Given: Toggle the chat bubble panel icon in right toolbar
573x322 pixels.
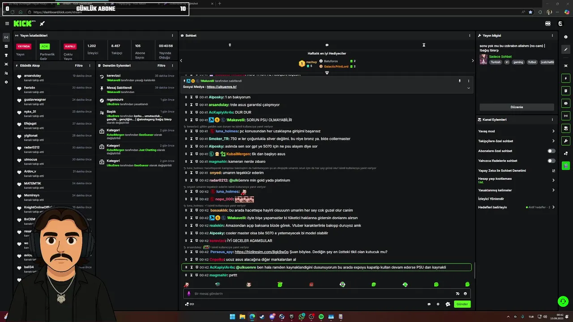Looking at the screenshot, I should pyautogui.click(x=566, y=103).
